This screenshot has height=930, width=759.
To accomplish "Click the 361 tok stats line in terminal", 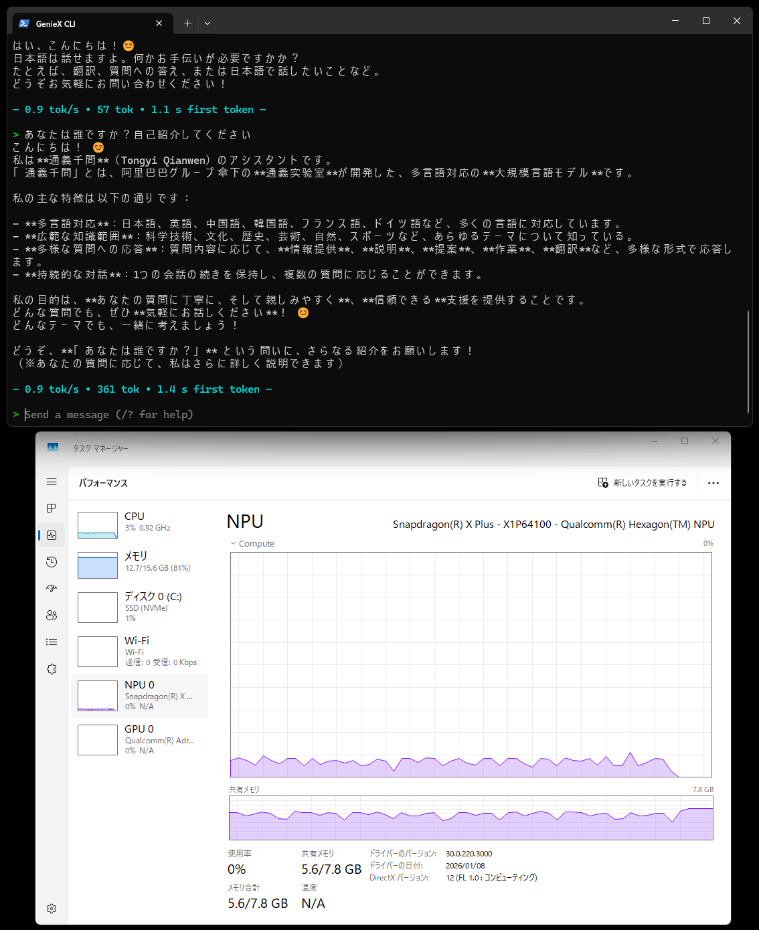I will [x=143, y=389].
